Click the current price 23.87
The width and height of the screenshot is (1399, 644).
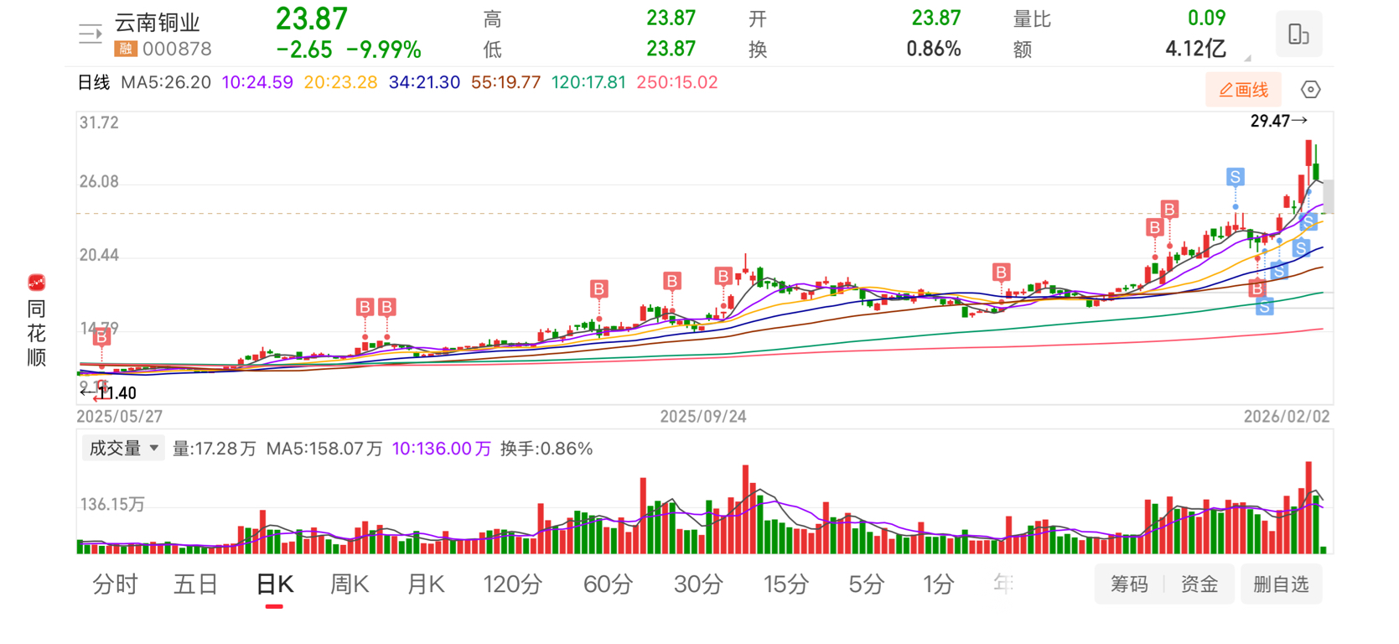tap(311, 18)
